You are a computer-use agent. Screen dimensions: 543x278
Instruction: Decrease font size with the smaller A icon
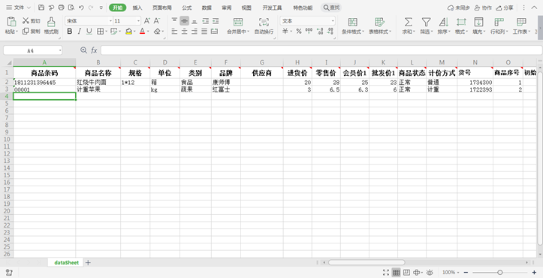(x=157, y=21)
